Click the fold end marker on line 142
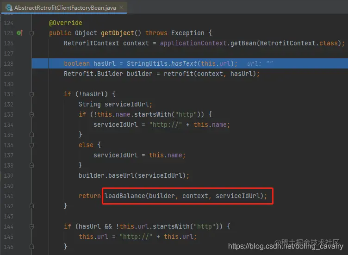The width and height of the screenshot is (348, 255). click(x=32, y=206)
